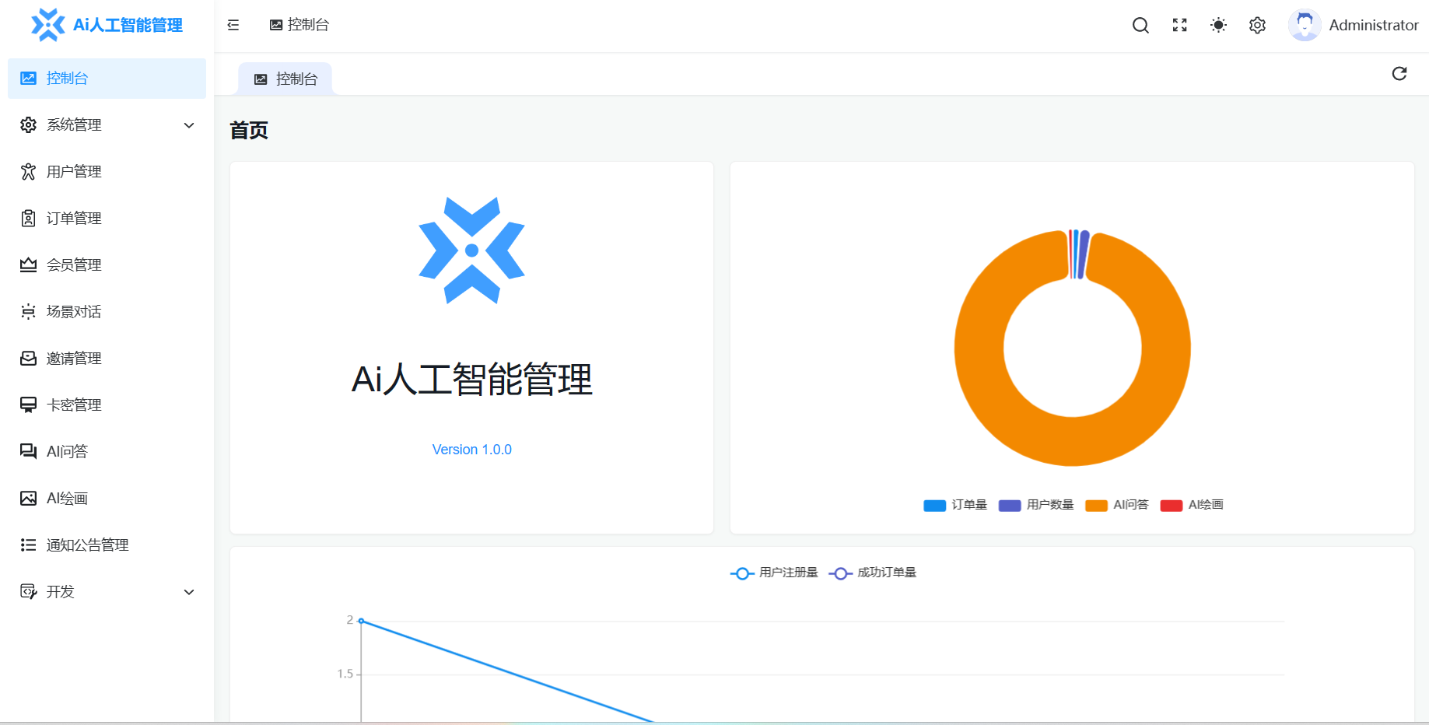
Task: Toggle 用户注册量 series in the line chart legend
Action: click(x=773, y=573)
